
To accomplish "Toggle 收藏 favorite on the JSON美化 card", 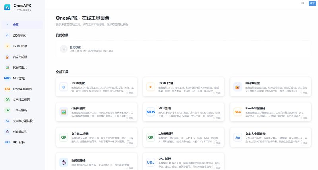I will [130, 93].
